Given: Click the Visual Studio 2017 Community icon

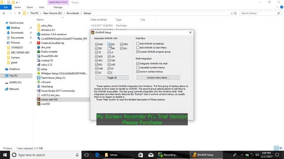Looking at the screenshot, I should point(39,91).
